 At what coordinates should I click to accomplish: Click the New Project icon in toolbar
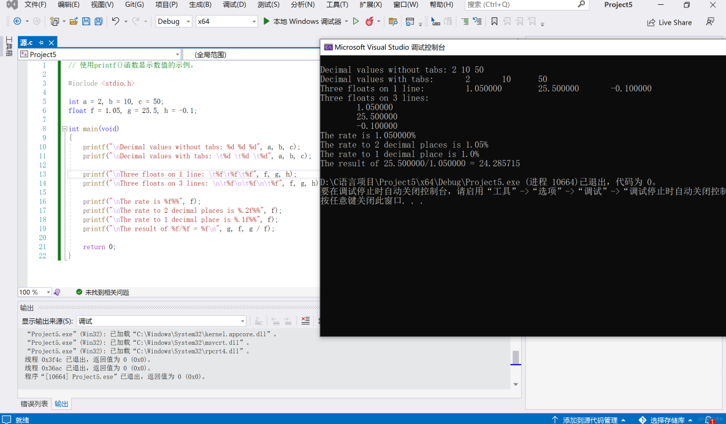54,21
